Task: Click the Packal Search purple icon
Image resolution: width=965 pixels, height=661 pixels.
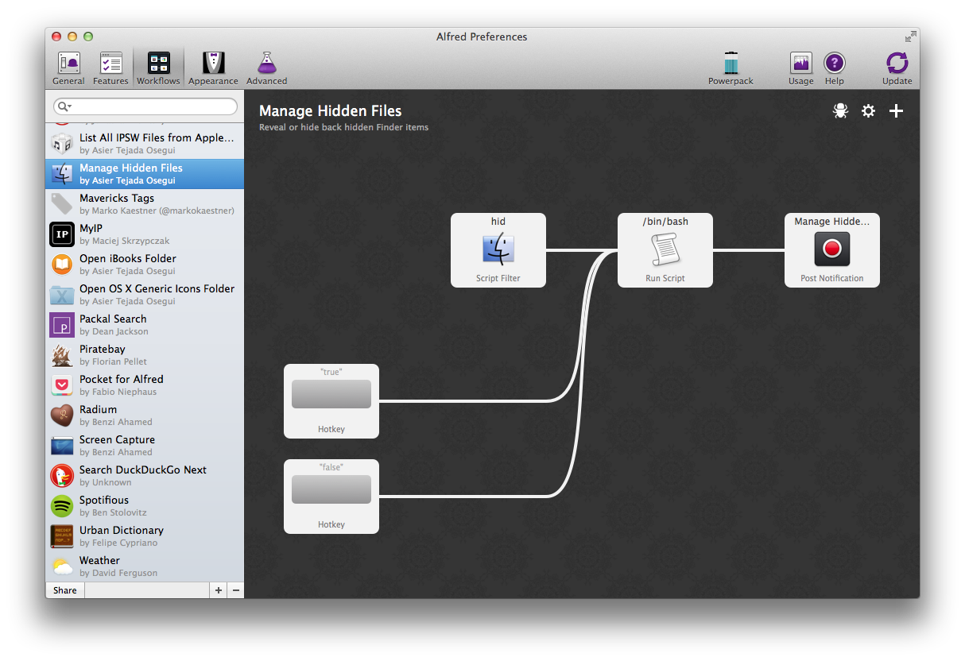Action: coord(62,325)
